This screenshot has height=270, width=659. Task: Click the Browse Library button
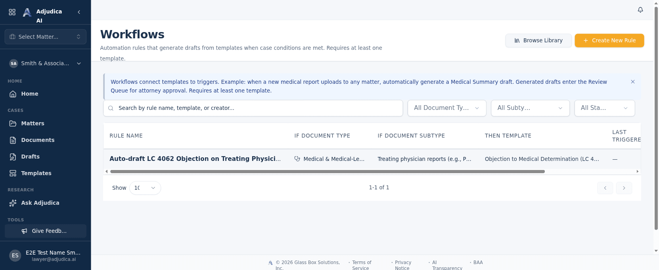click(538, 40)
